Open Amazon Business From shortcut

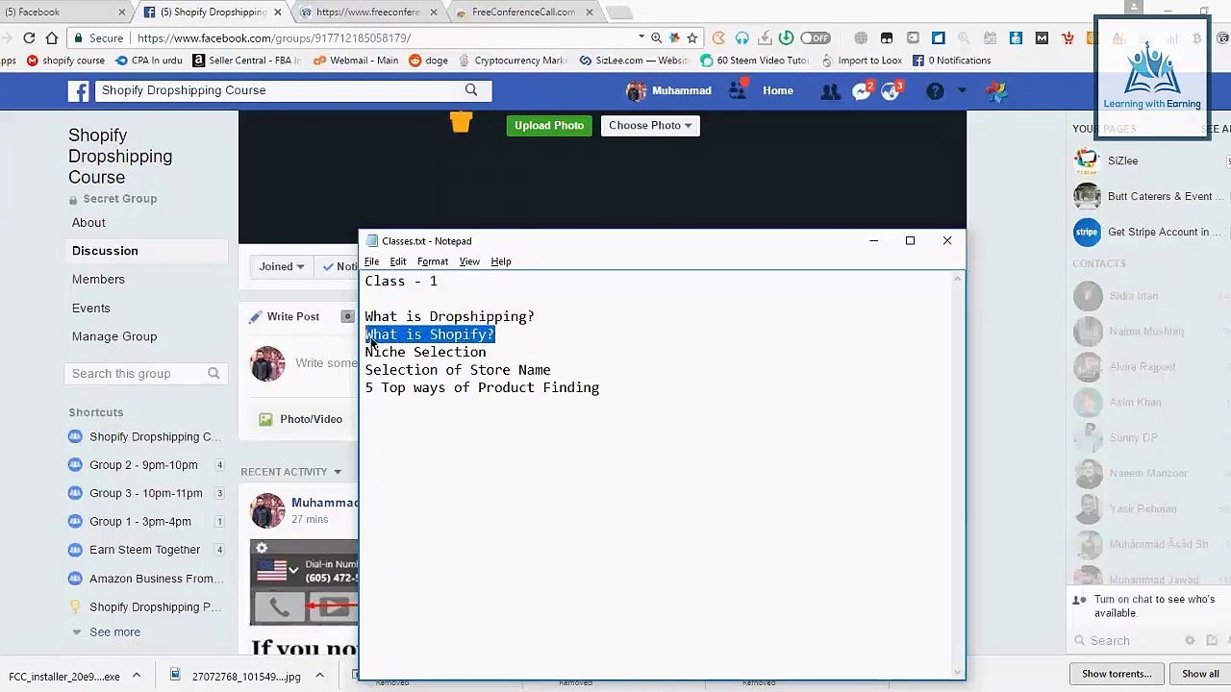pos(157,579)
